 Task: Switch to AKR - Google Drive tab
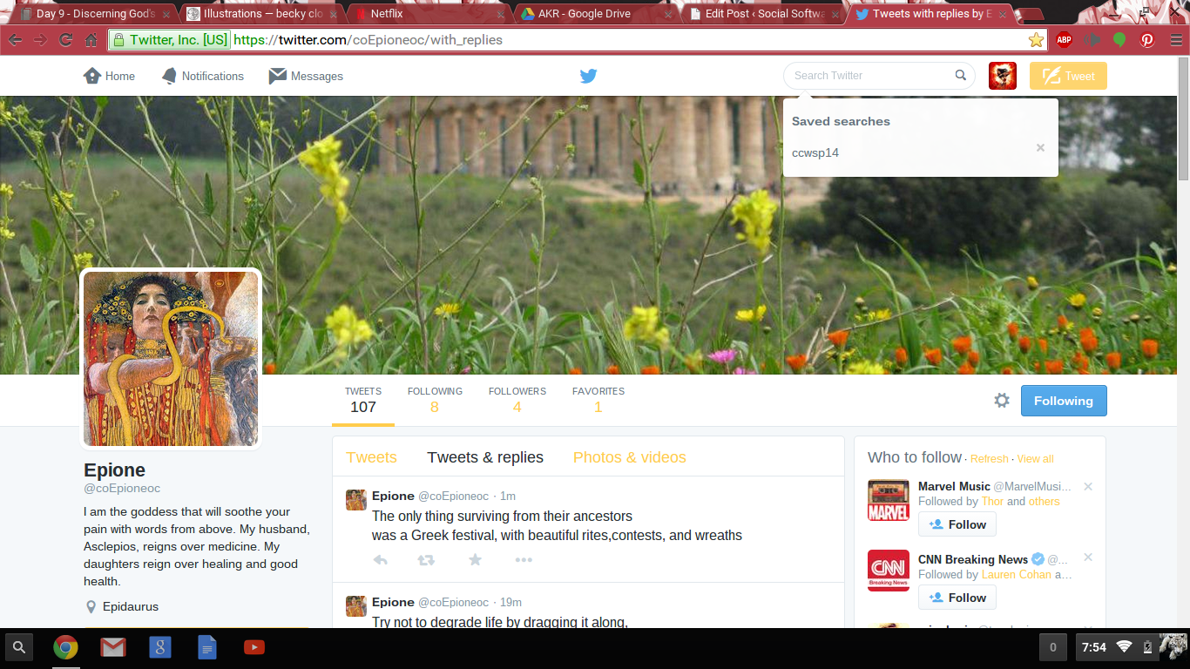tap(594, 14)
